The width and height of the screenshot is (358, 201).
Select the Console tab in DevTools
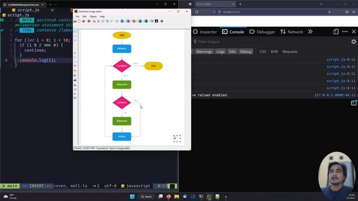233,32
